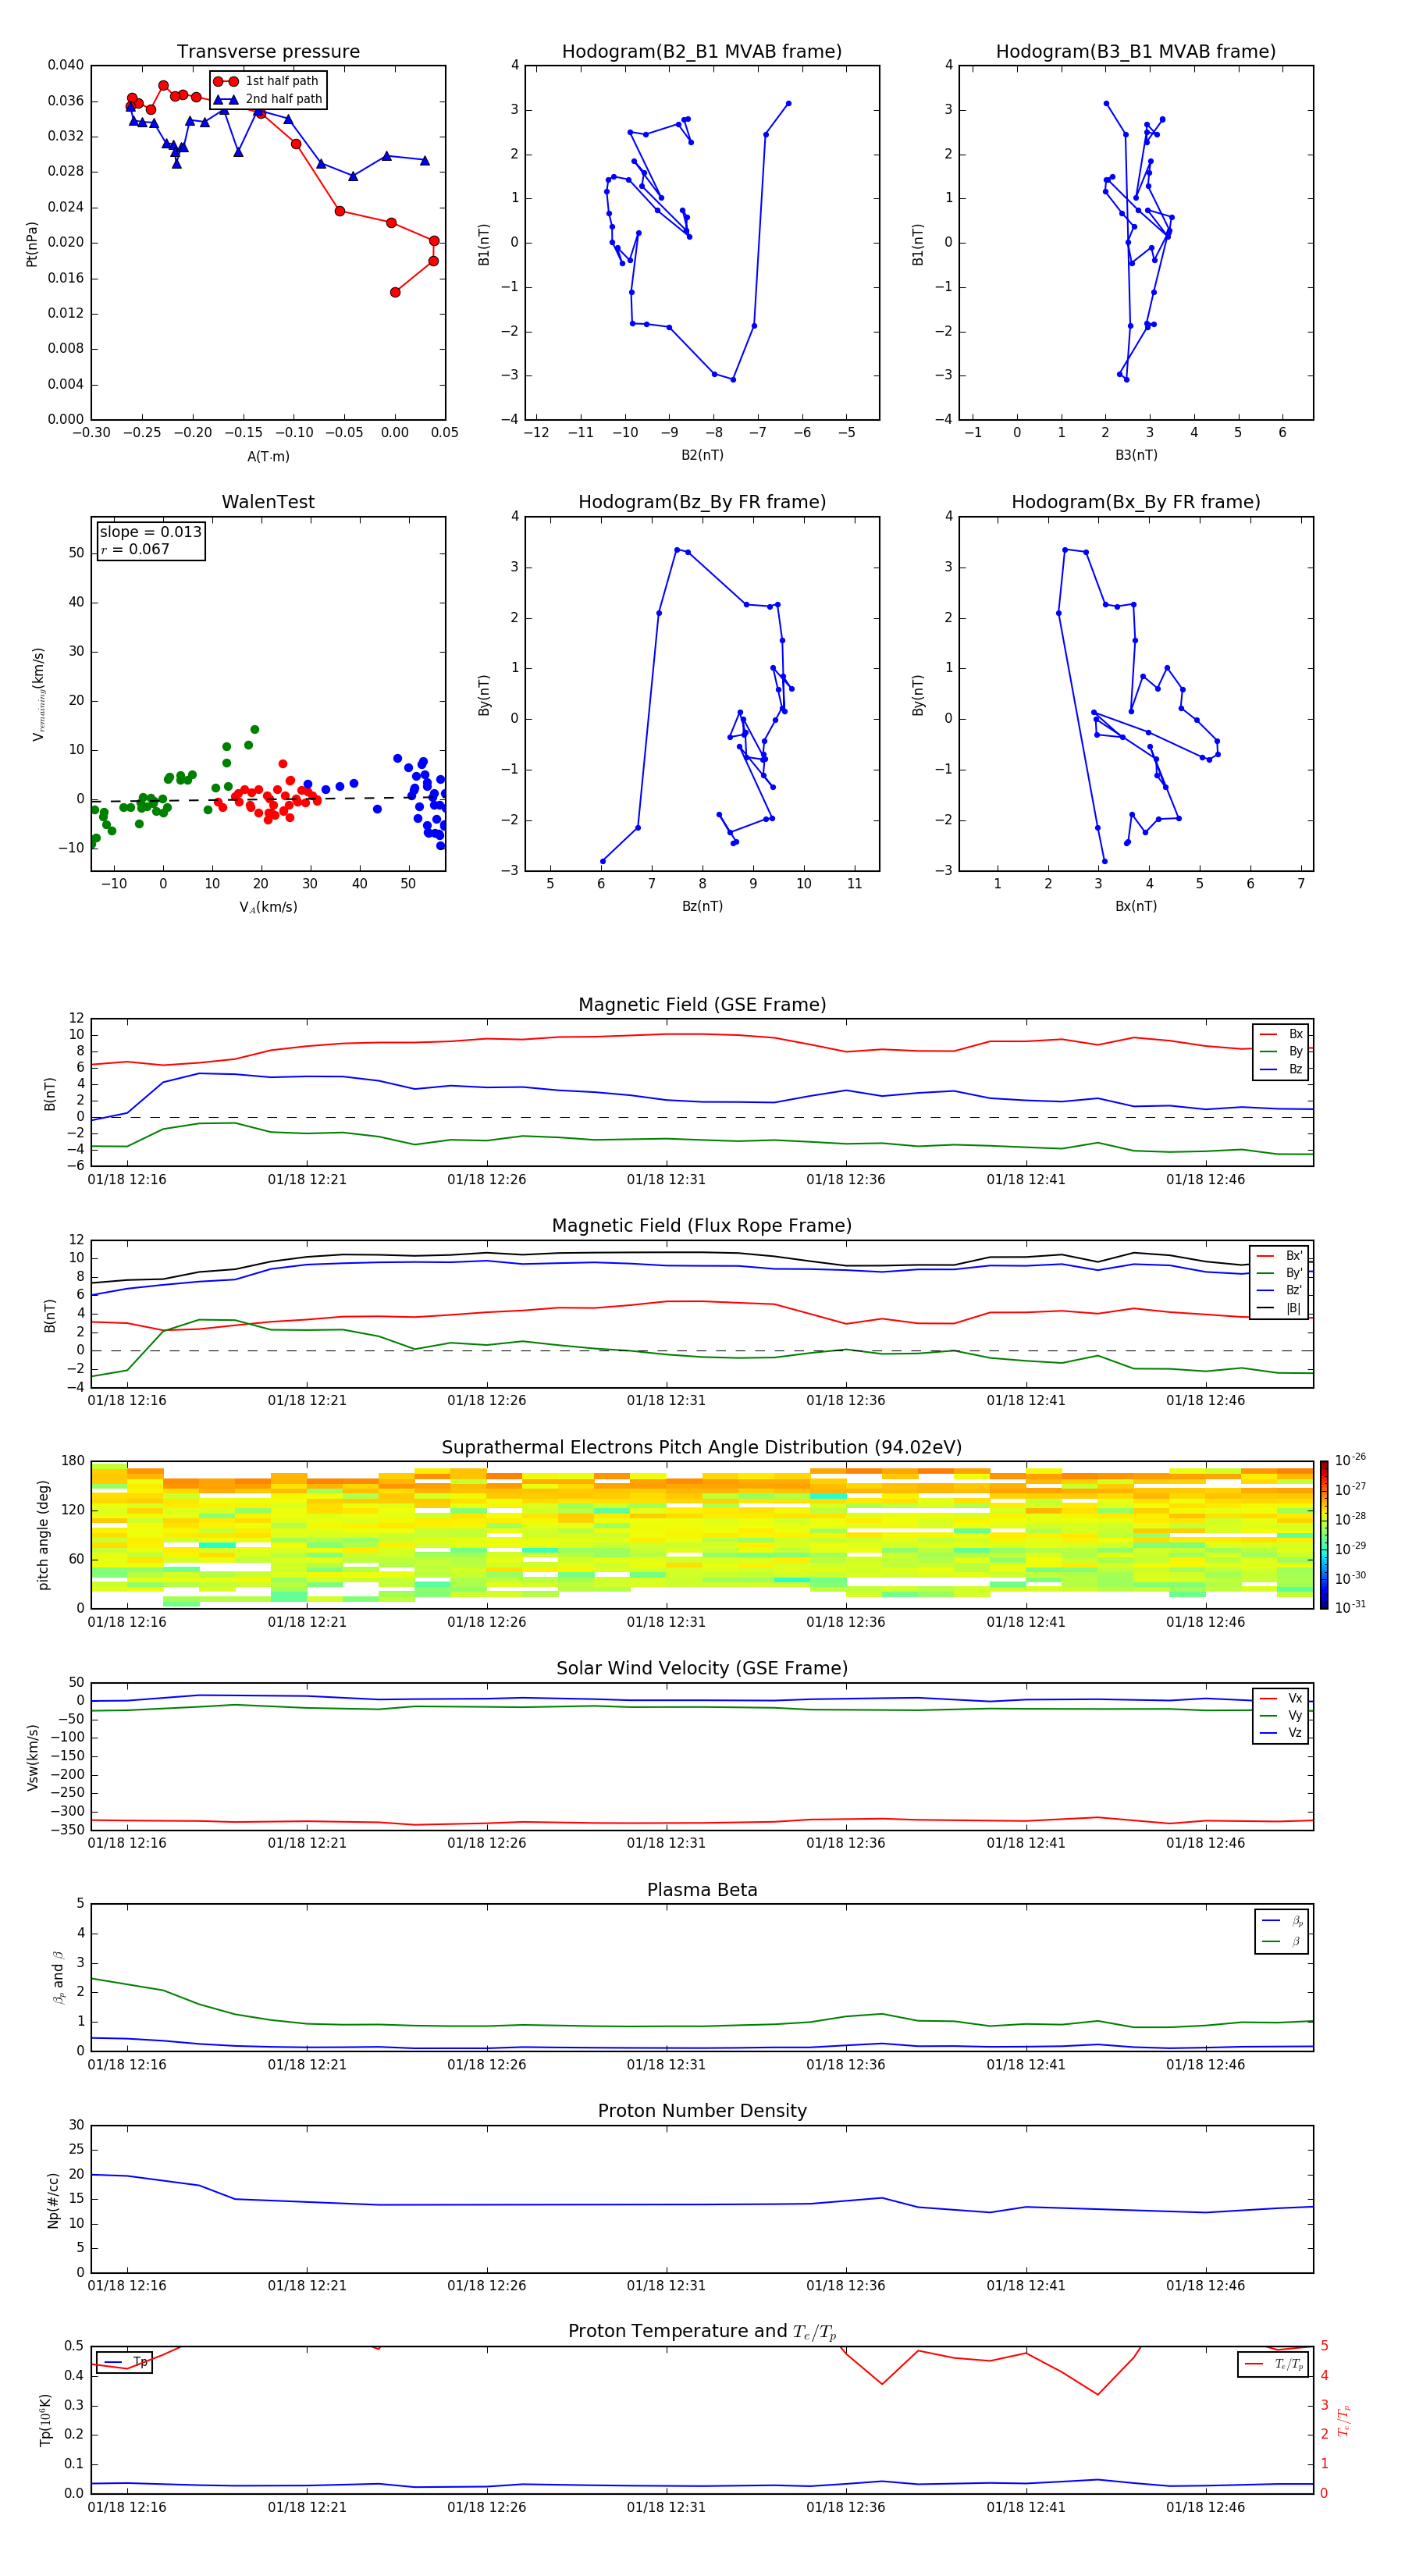Click the 'A(T·m)' x-axis label

click(x=268, y=456)
